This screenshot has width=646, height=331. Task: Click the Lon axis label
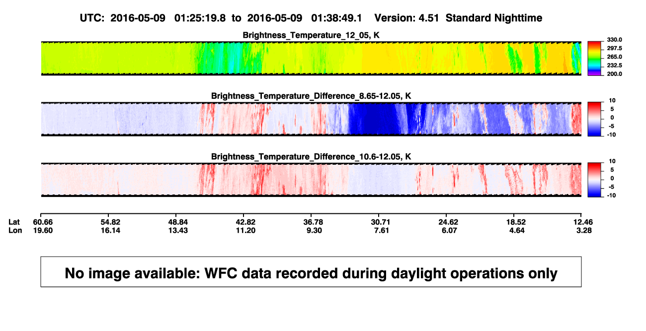pos(15,230)
